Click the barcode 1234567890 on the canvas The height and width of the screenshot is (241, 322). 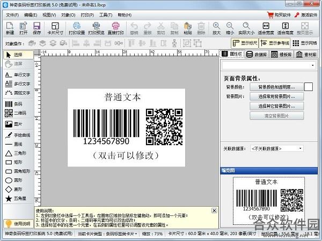[106, 126]
